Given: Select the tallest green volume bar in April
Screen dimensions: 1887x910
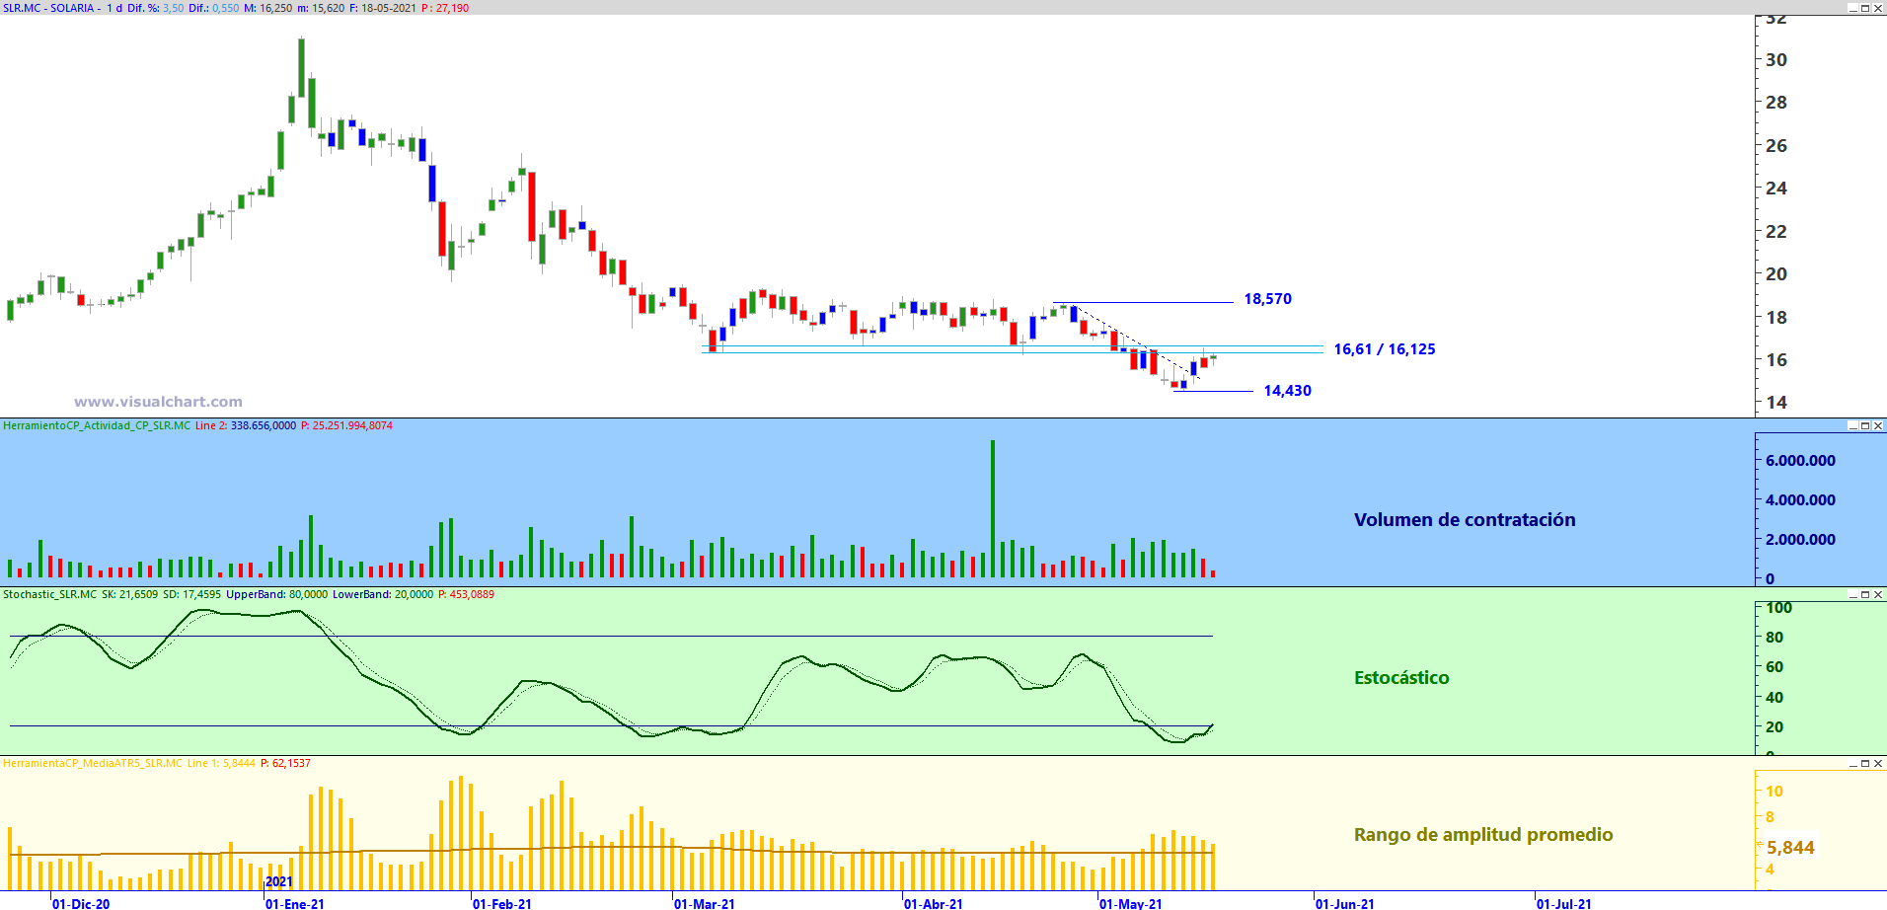Looking at the screenshot, I should tap(993, 508).
